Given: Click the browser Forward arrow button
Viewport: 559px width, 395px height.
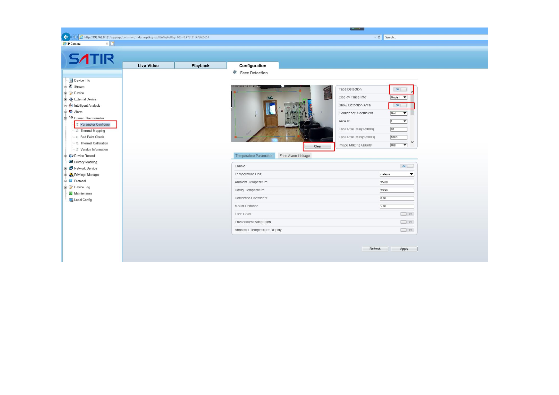Looking at the screenshot, I should click(75, 37).
